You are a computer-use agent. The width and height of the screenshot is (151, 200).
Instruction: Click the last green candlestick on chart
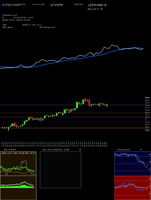point(107,105)
